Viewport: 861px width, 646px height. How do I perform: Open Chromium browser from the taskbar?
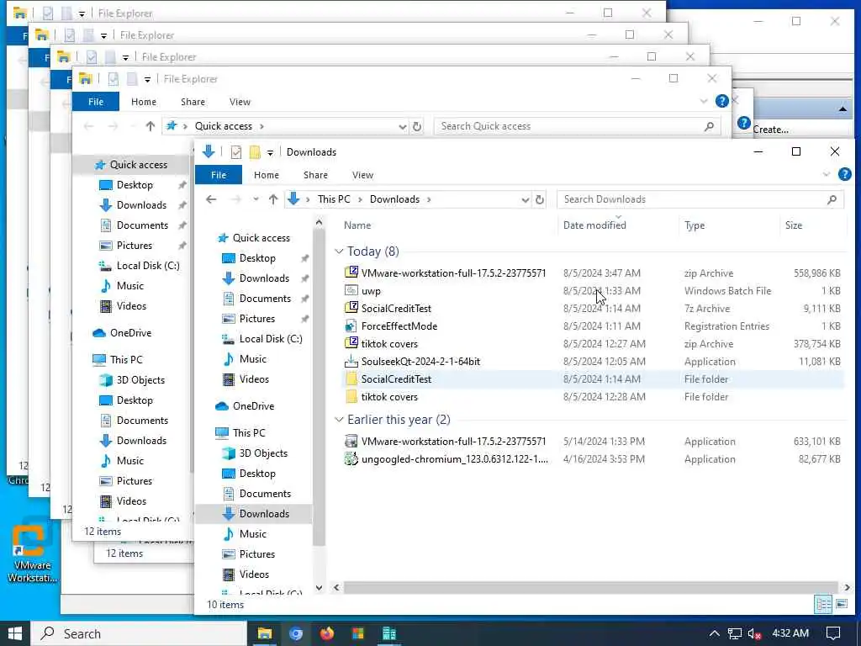(x=296, y=633)
